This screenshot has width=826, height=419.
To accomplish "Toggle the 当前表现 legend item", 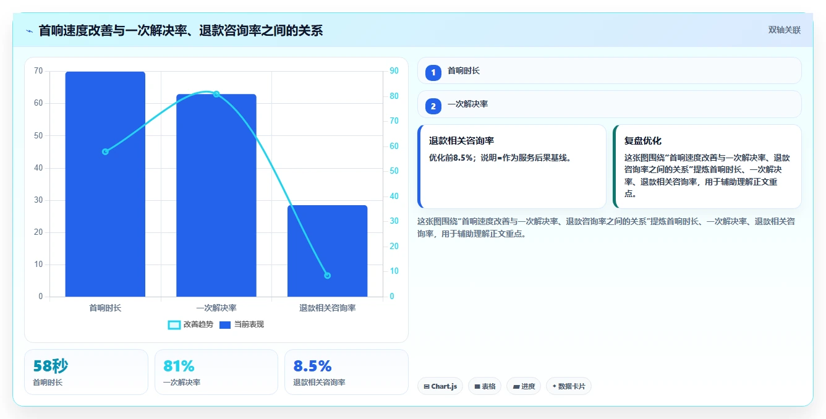I will (241, 324).
